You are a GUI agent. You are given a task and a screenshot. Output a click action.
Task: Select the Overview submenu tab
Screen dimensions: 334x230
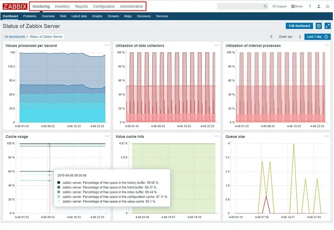[48, 16]
